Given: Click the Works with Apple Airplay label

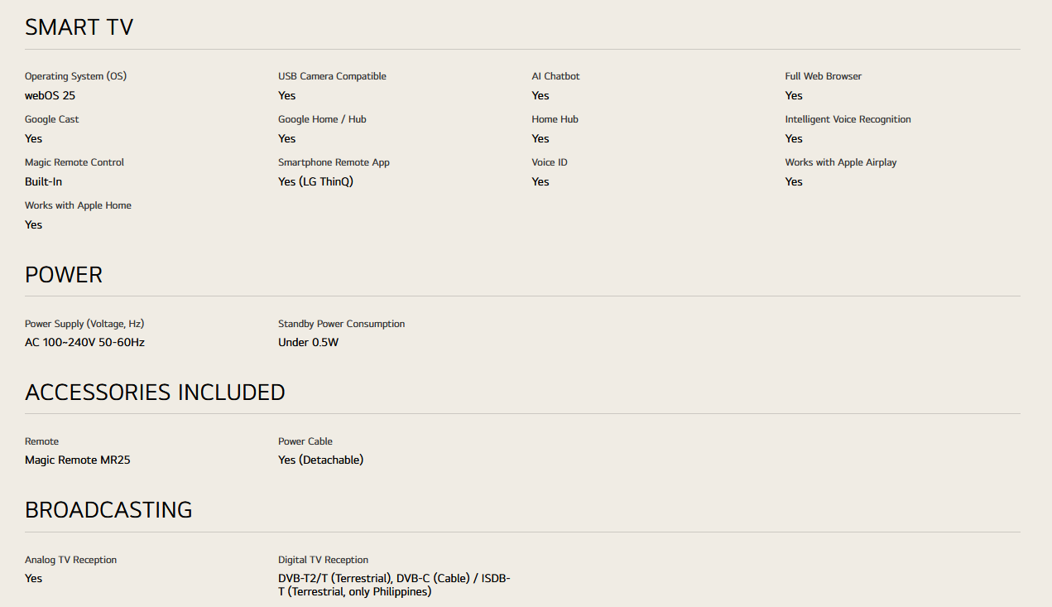Looking at the screenshot, I should [x=840, y=162].
